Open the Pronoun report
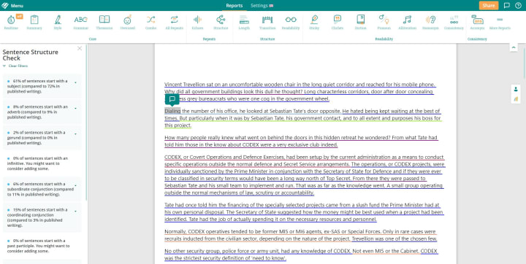 [x=384, y=22]
